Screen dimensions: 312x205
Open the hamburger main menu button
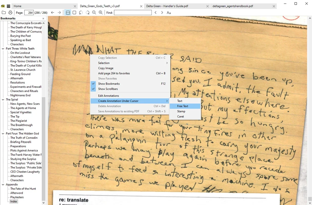pos(8,6)
